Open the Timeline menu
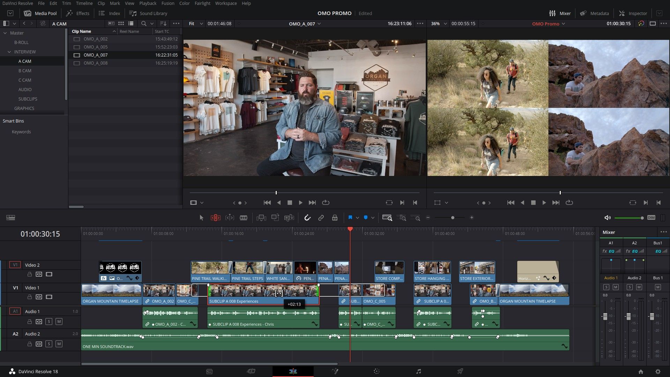The image size is (670, 377). click(84, 3)
